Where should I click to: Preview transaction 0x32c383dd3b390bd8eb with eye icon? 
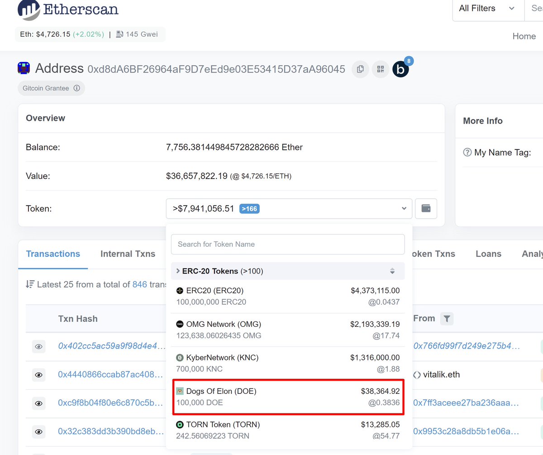coord(39,431)
